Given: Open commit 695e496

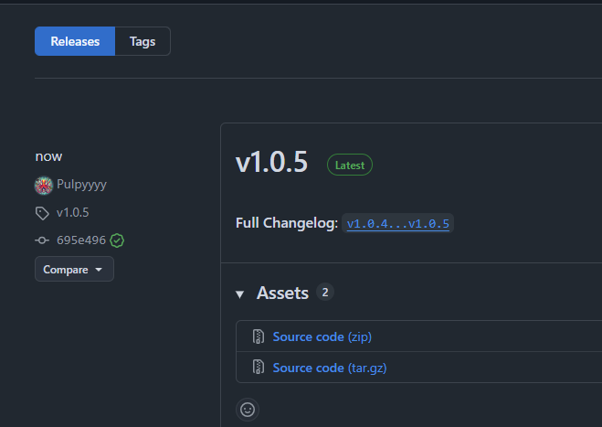Looking at the screenshot, I should coord(81,240).
